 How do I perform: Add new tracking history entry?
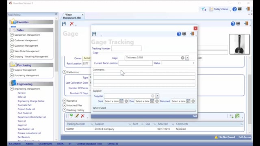71,116
